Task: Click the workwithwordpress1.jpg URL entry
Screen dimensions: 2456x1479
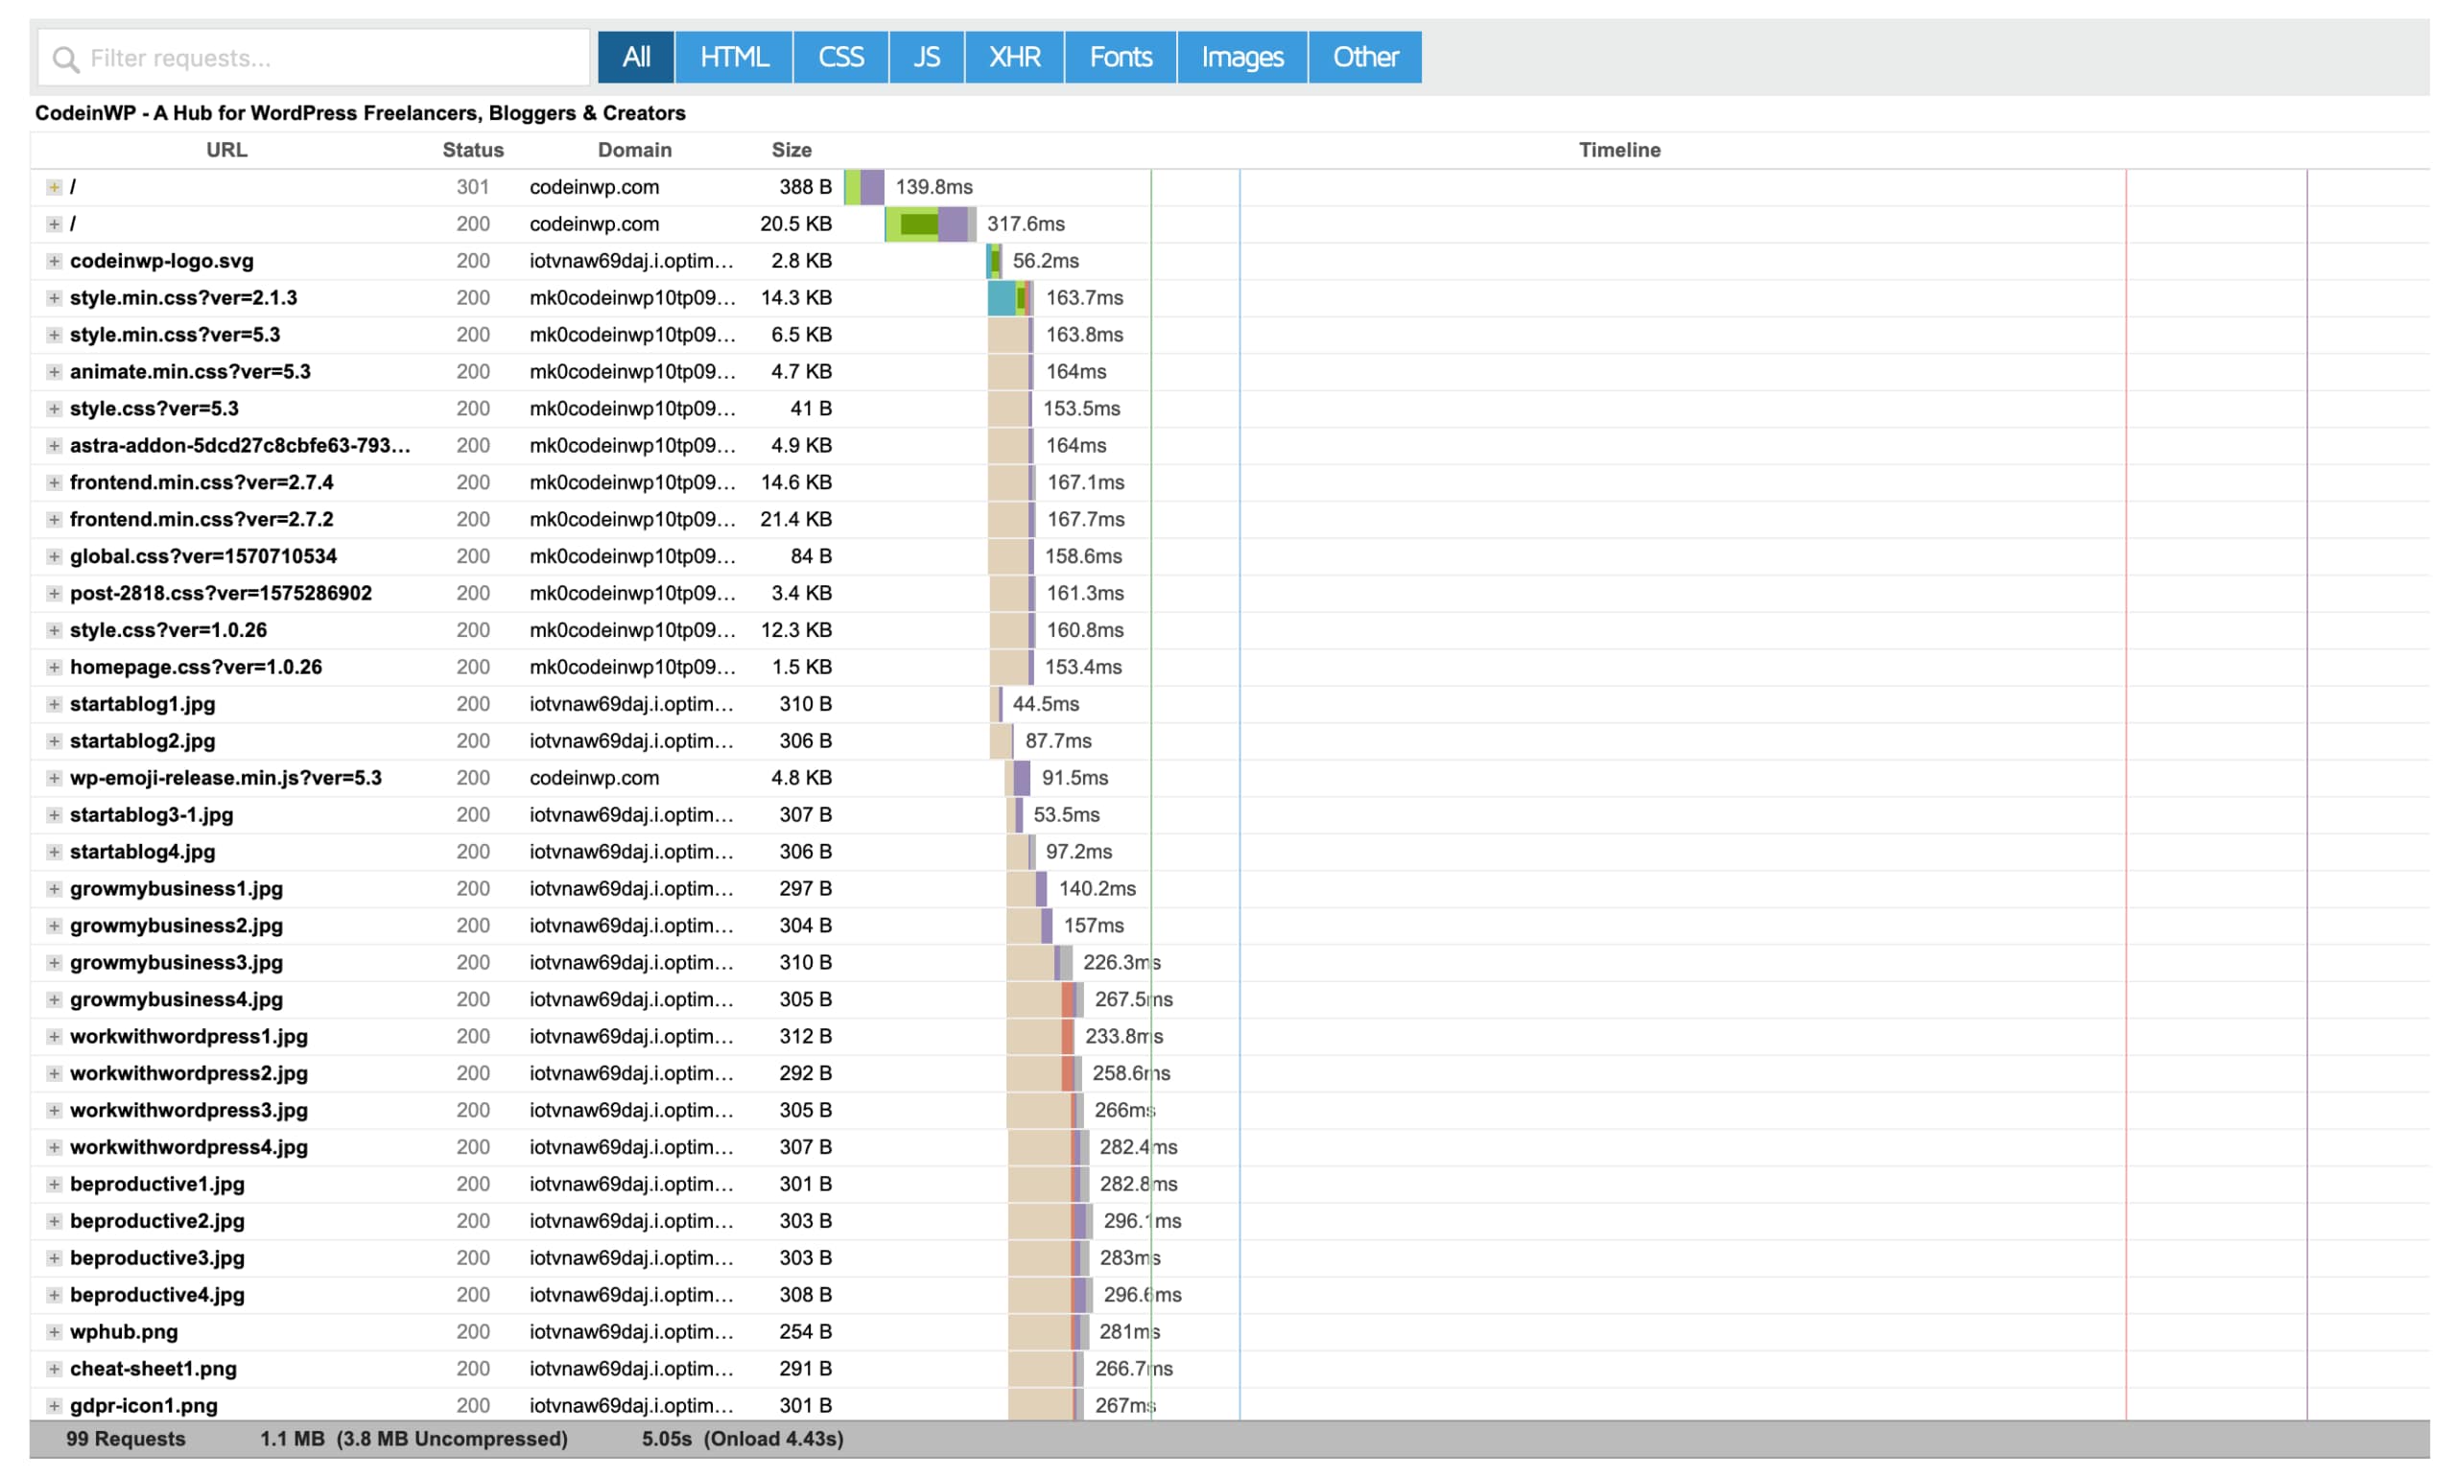Action: coord(188,1037)
